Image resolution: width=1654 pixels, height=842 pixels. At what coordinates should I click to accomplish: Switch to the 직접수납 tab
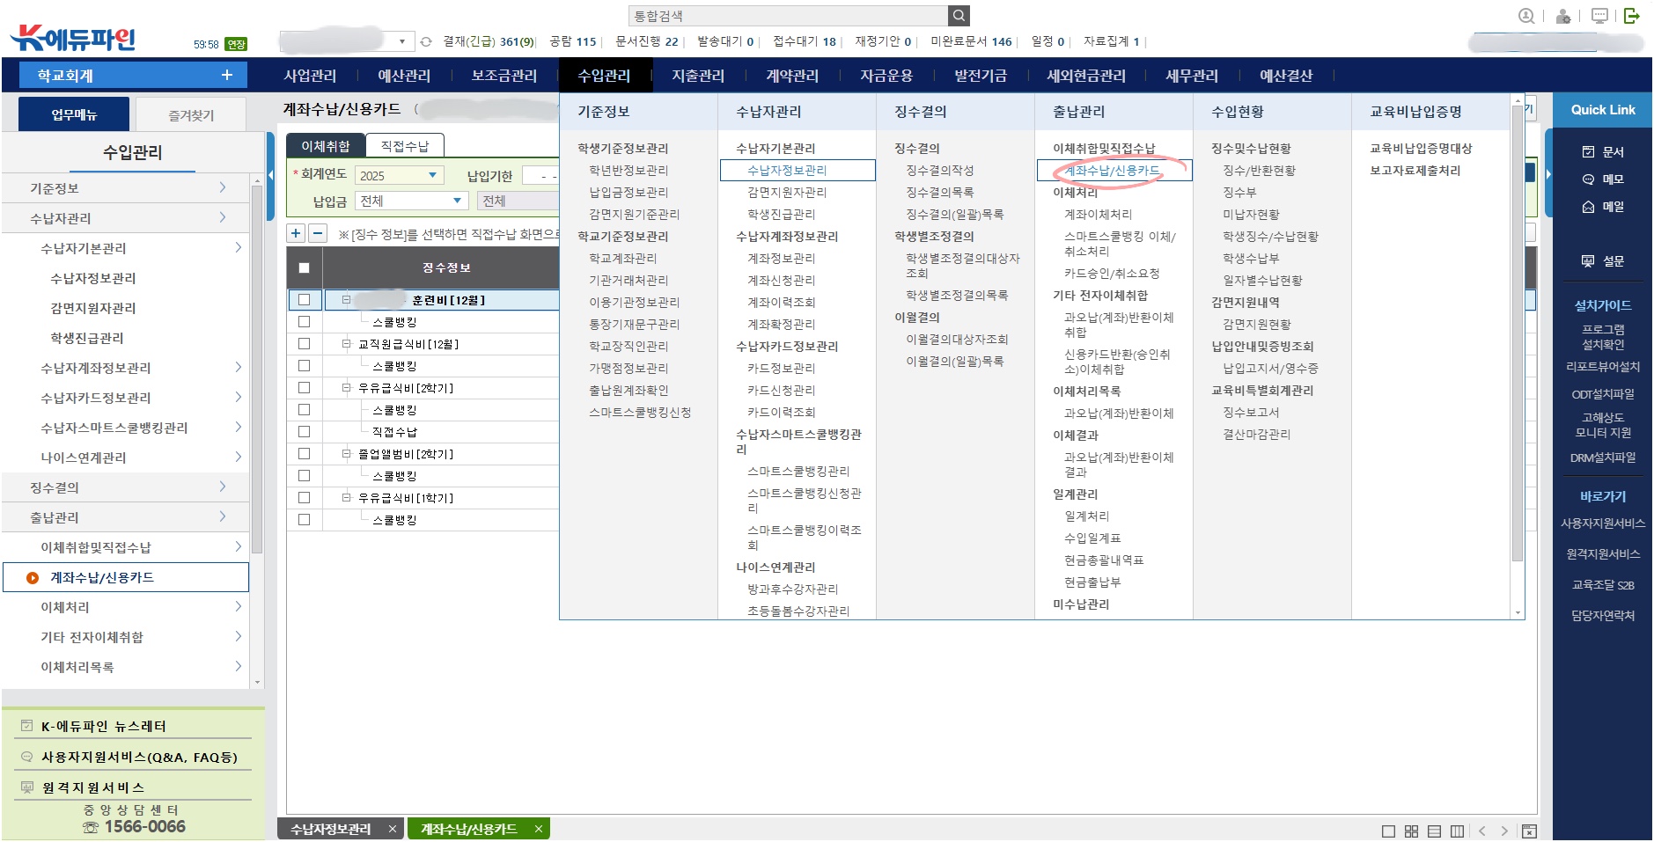pos(404,146)
